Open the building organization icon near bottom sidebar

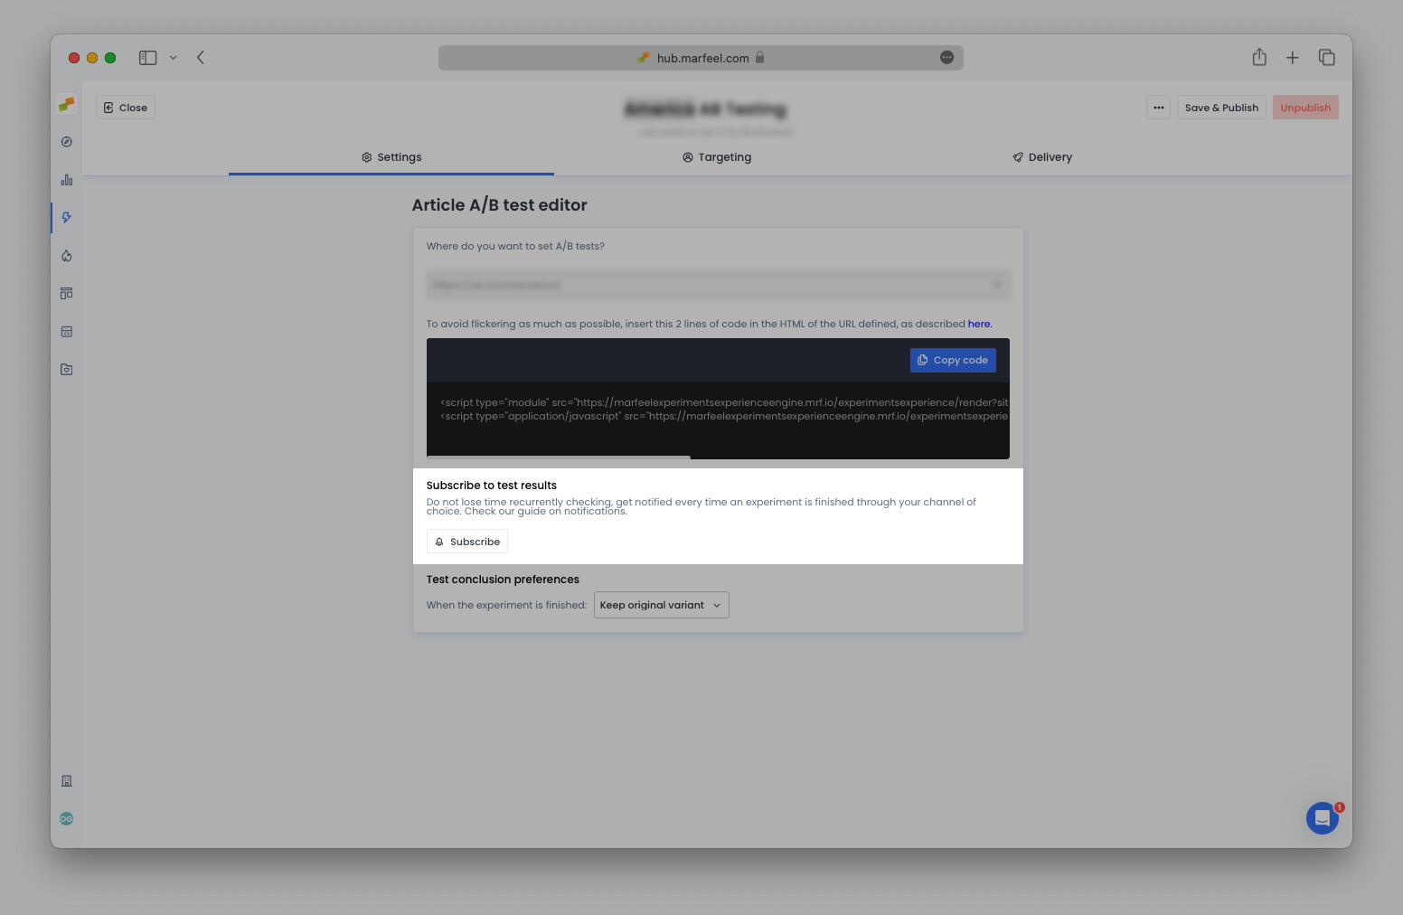(x=66, y=780)
